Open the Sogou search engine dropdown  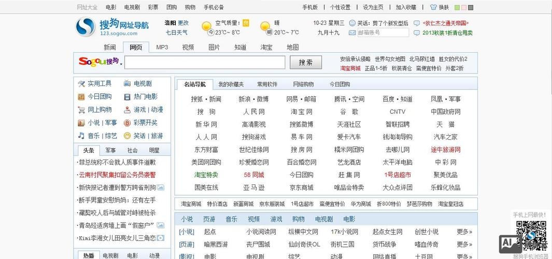121,64
